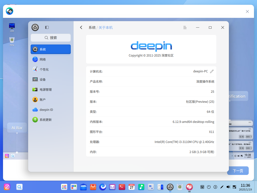Open the deepin App Store from the taskbar
This screenshot has height=193, width=257.
(x=93, y=187)
